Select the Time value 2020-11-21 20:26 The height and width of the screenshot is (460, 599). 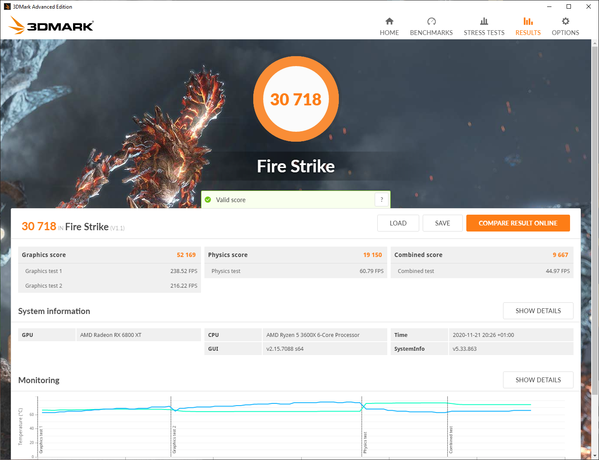click(483, 335)
